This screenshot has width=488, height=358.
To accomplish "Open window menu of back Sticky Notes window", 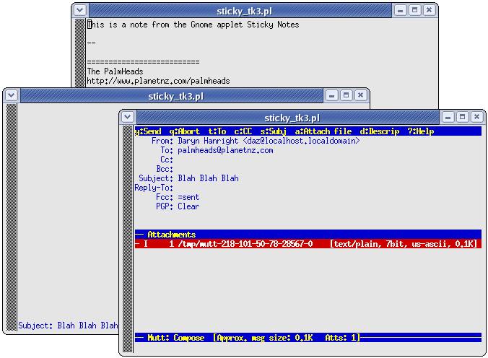I will tap(80, 10).
